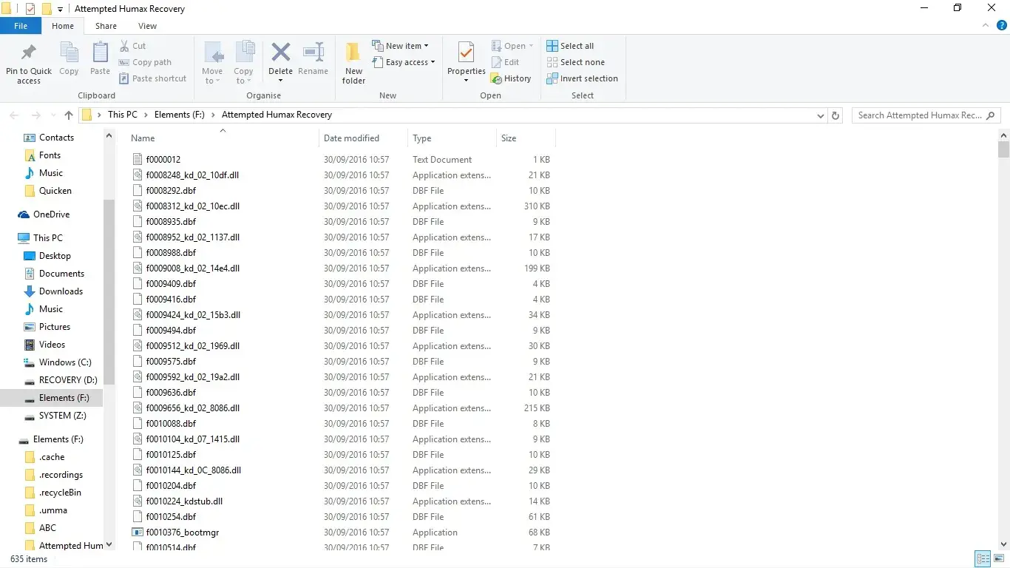Refresh the current folder view
Viewport: 1010px width, 568px height.
click(836, 115)
